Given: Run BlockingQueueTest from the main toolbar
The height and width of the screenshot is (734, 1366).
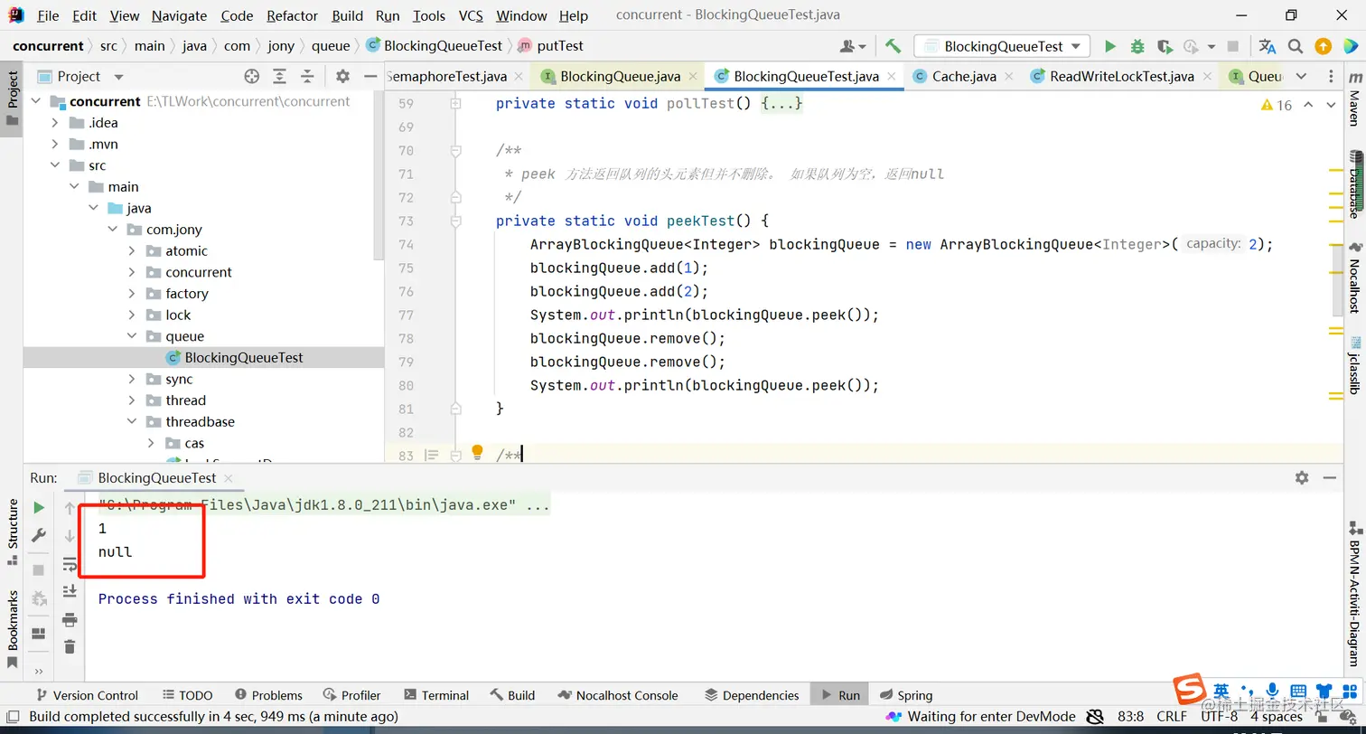Looking at the screenshot, I should pyautogui.click(x=1110, y=46).
